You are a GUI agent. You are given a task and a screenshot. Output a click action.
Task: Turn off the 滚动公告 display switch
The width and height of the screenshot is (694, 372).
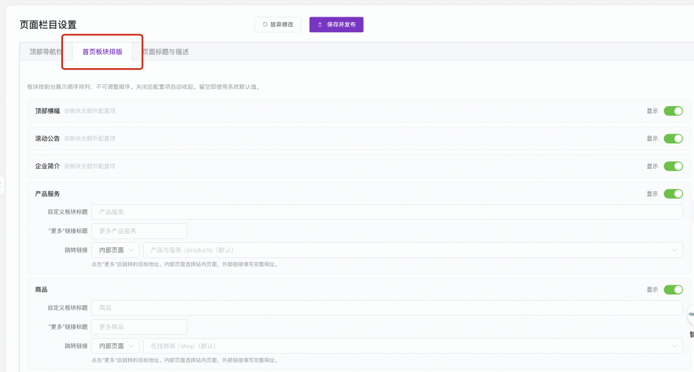coord(673,139)
